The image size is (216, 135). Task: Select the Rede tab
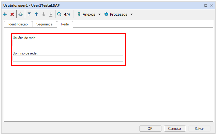(x=65, y=24)
